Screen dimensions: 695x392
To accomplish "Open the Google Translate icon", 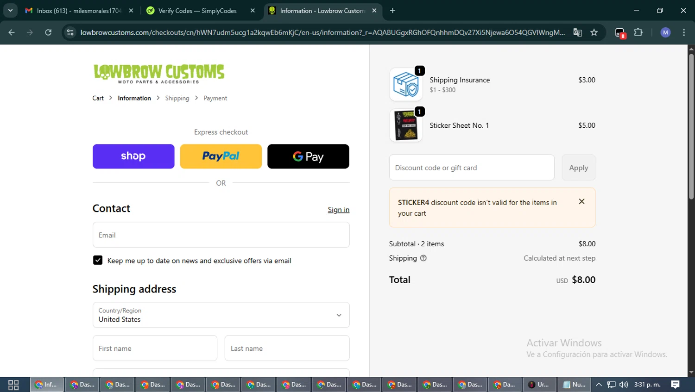I will tap(577, 32).
